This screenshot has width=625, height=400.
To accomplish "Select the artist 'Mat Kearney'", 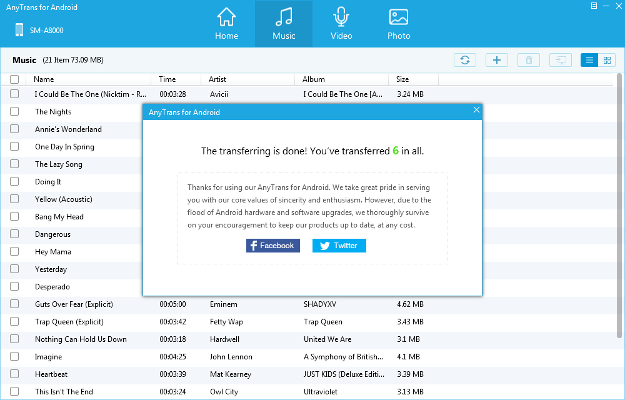I will pos(231,374).
